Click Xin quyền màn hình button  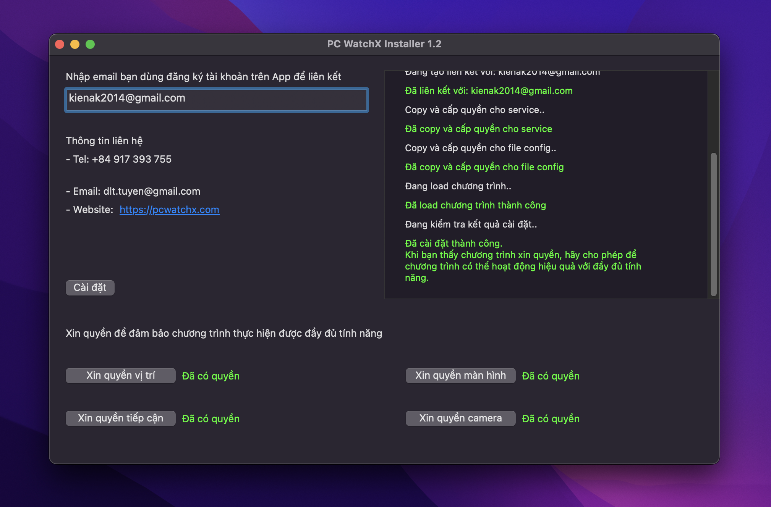pyautogui.click(x=460, y=375)
